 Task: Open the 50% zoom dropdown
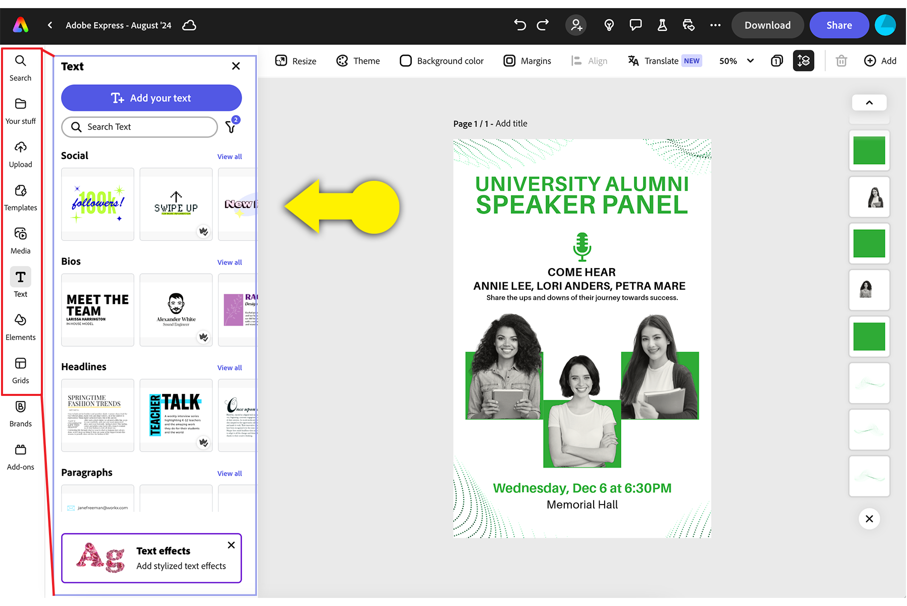point(736,61)
